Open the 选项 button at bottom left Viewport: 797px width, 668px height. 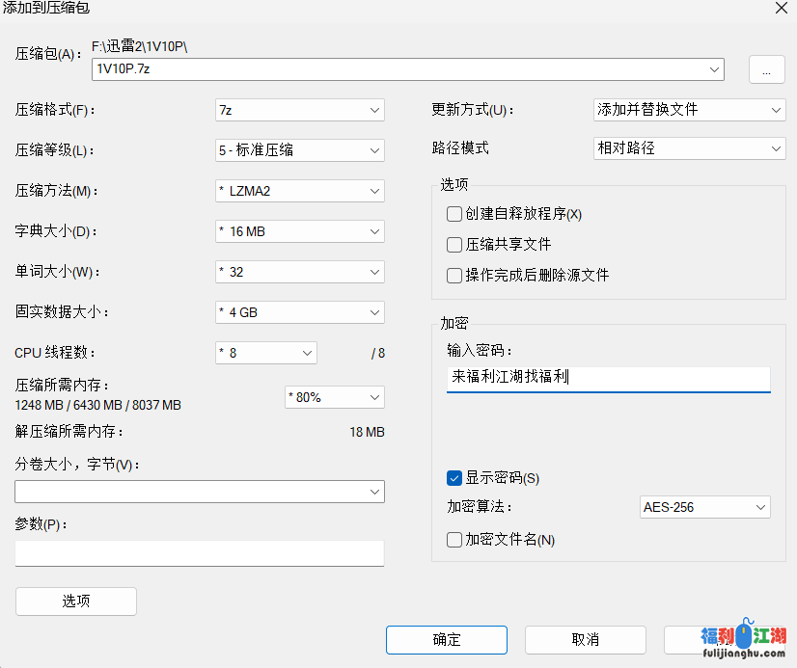pyautogui.click(x=76, y=601)
